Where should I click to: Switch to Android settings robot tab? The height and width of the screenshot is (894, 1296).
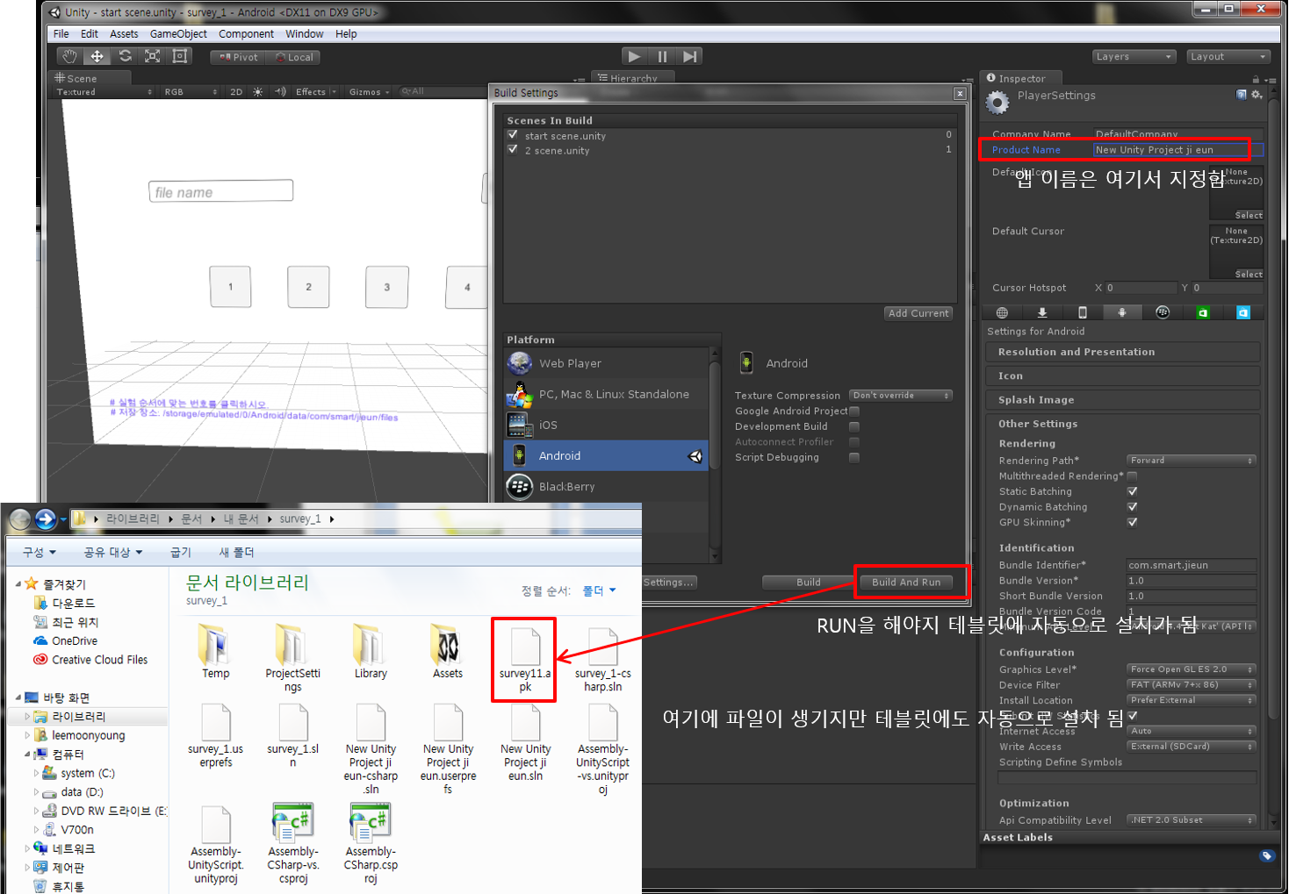(x=1122, y=312)
